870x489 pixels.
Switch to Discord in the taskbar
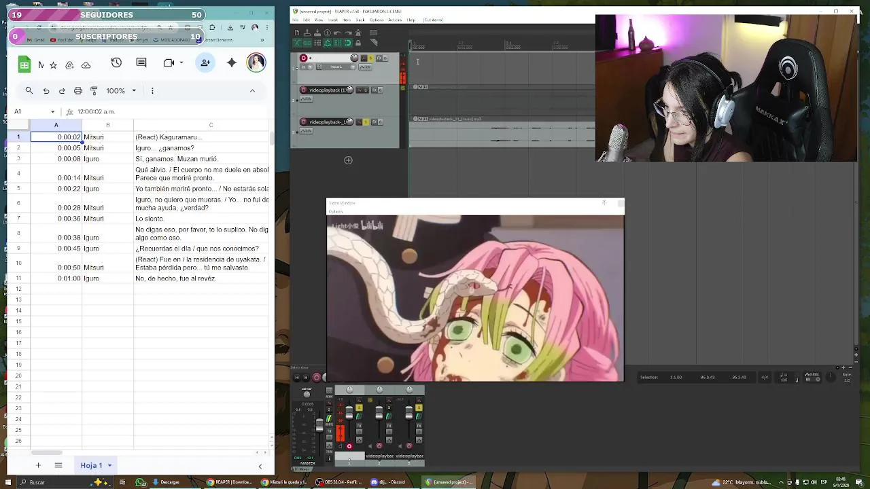click(389, 482)
